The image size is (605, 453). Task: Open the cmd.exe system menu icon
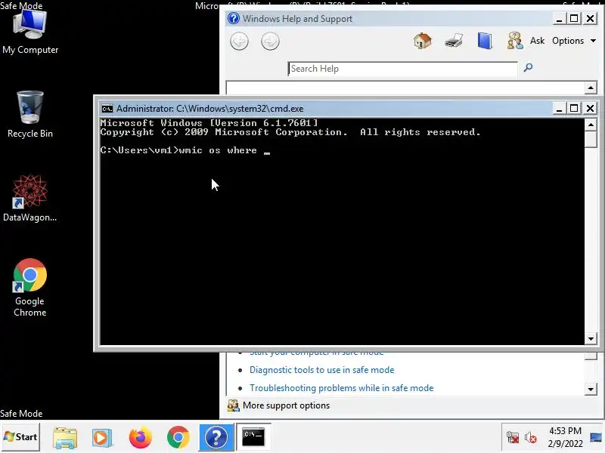coord(107,109)
